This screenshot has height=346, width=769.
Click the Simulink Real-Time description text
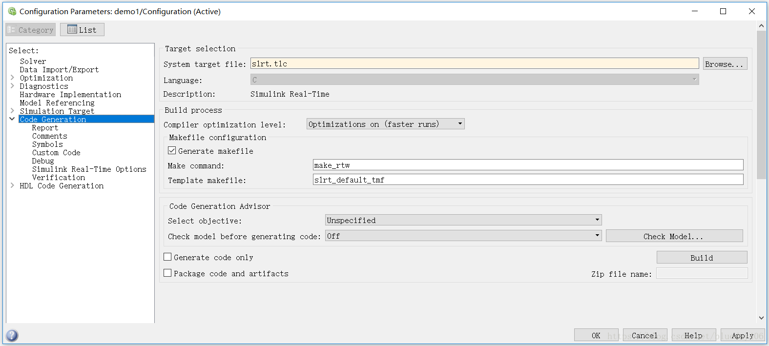tap(290, 94)
